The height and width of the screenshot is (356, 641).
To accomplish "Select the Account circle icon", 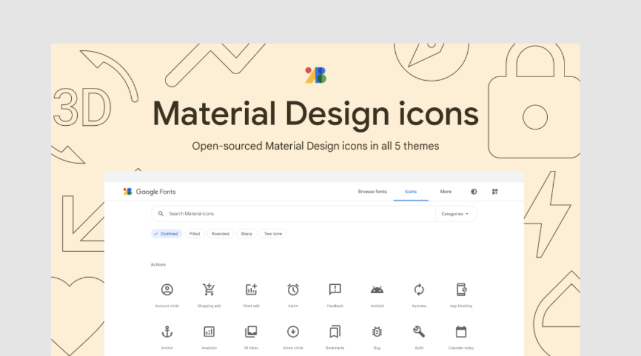I will (167, 290).
